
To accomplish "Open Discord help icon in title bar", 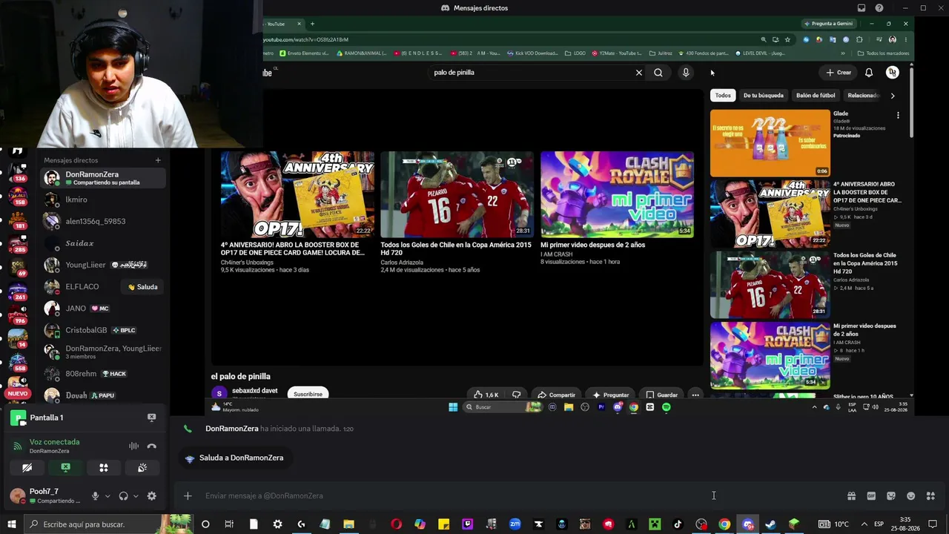I will pos(879,8).
